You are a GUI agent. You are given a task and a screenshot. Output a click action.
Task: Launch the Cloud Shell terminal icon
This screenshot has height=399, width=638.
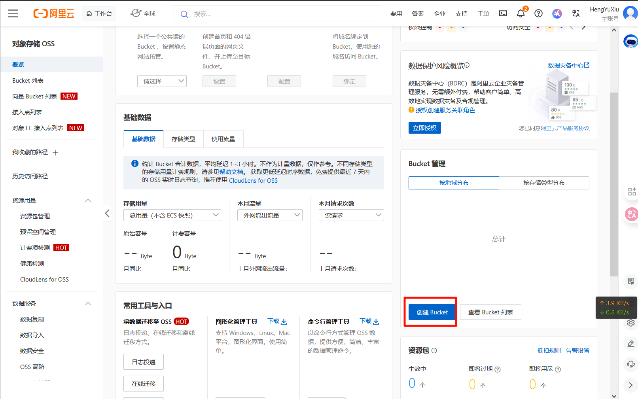(503, 13)
